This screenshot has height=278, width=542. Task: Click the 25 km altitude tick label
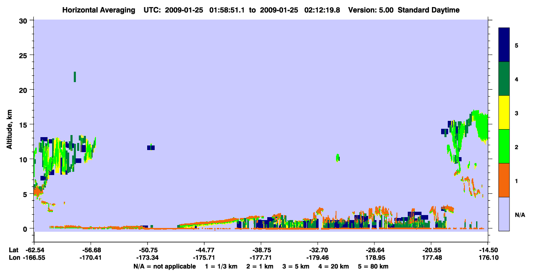[x=24, y=55]
